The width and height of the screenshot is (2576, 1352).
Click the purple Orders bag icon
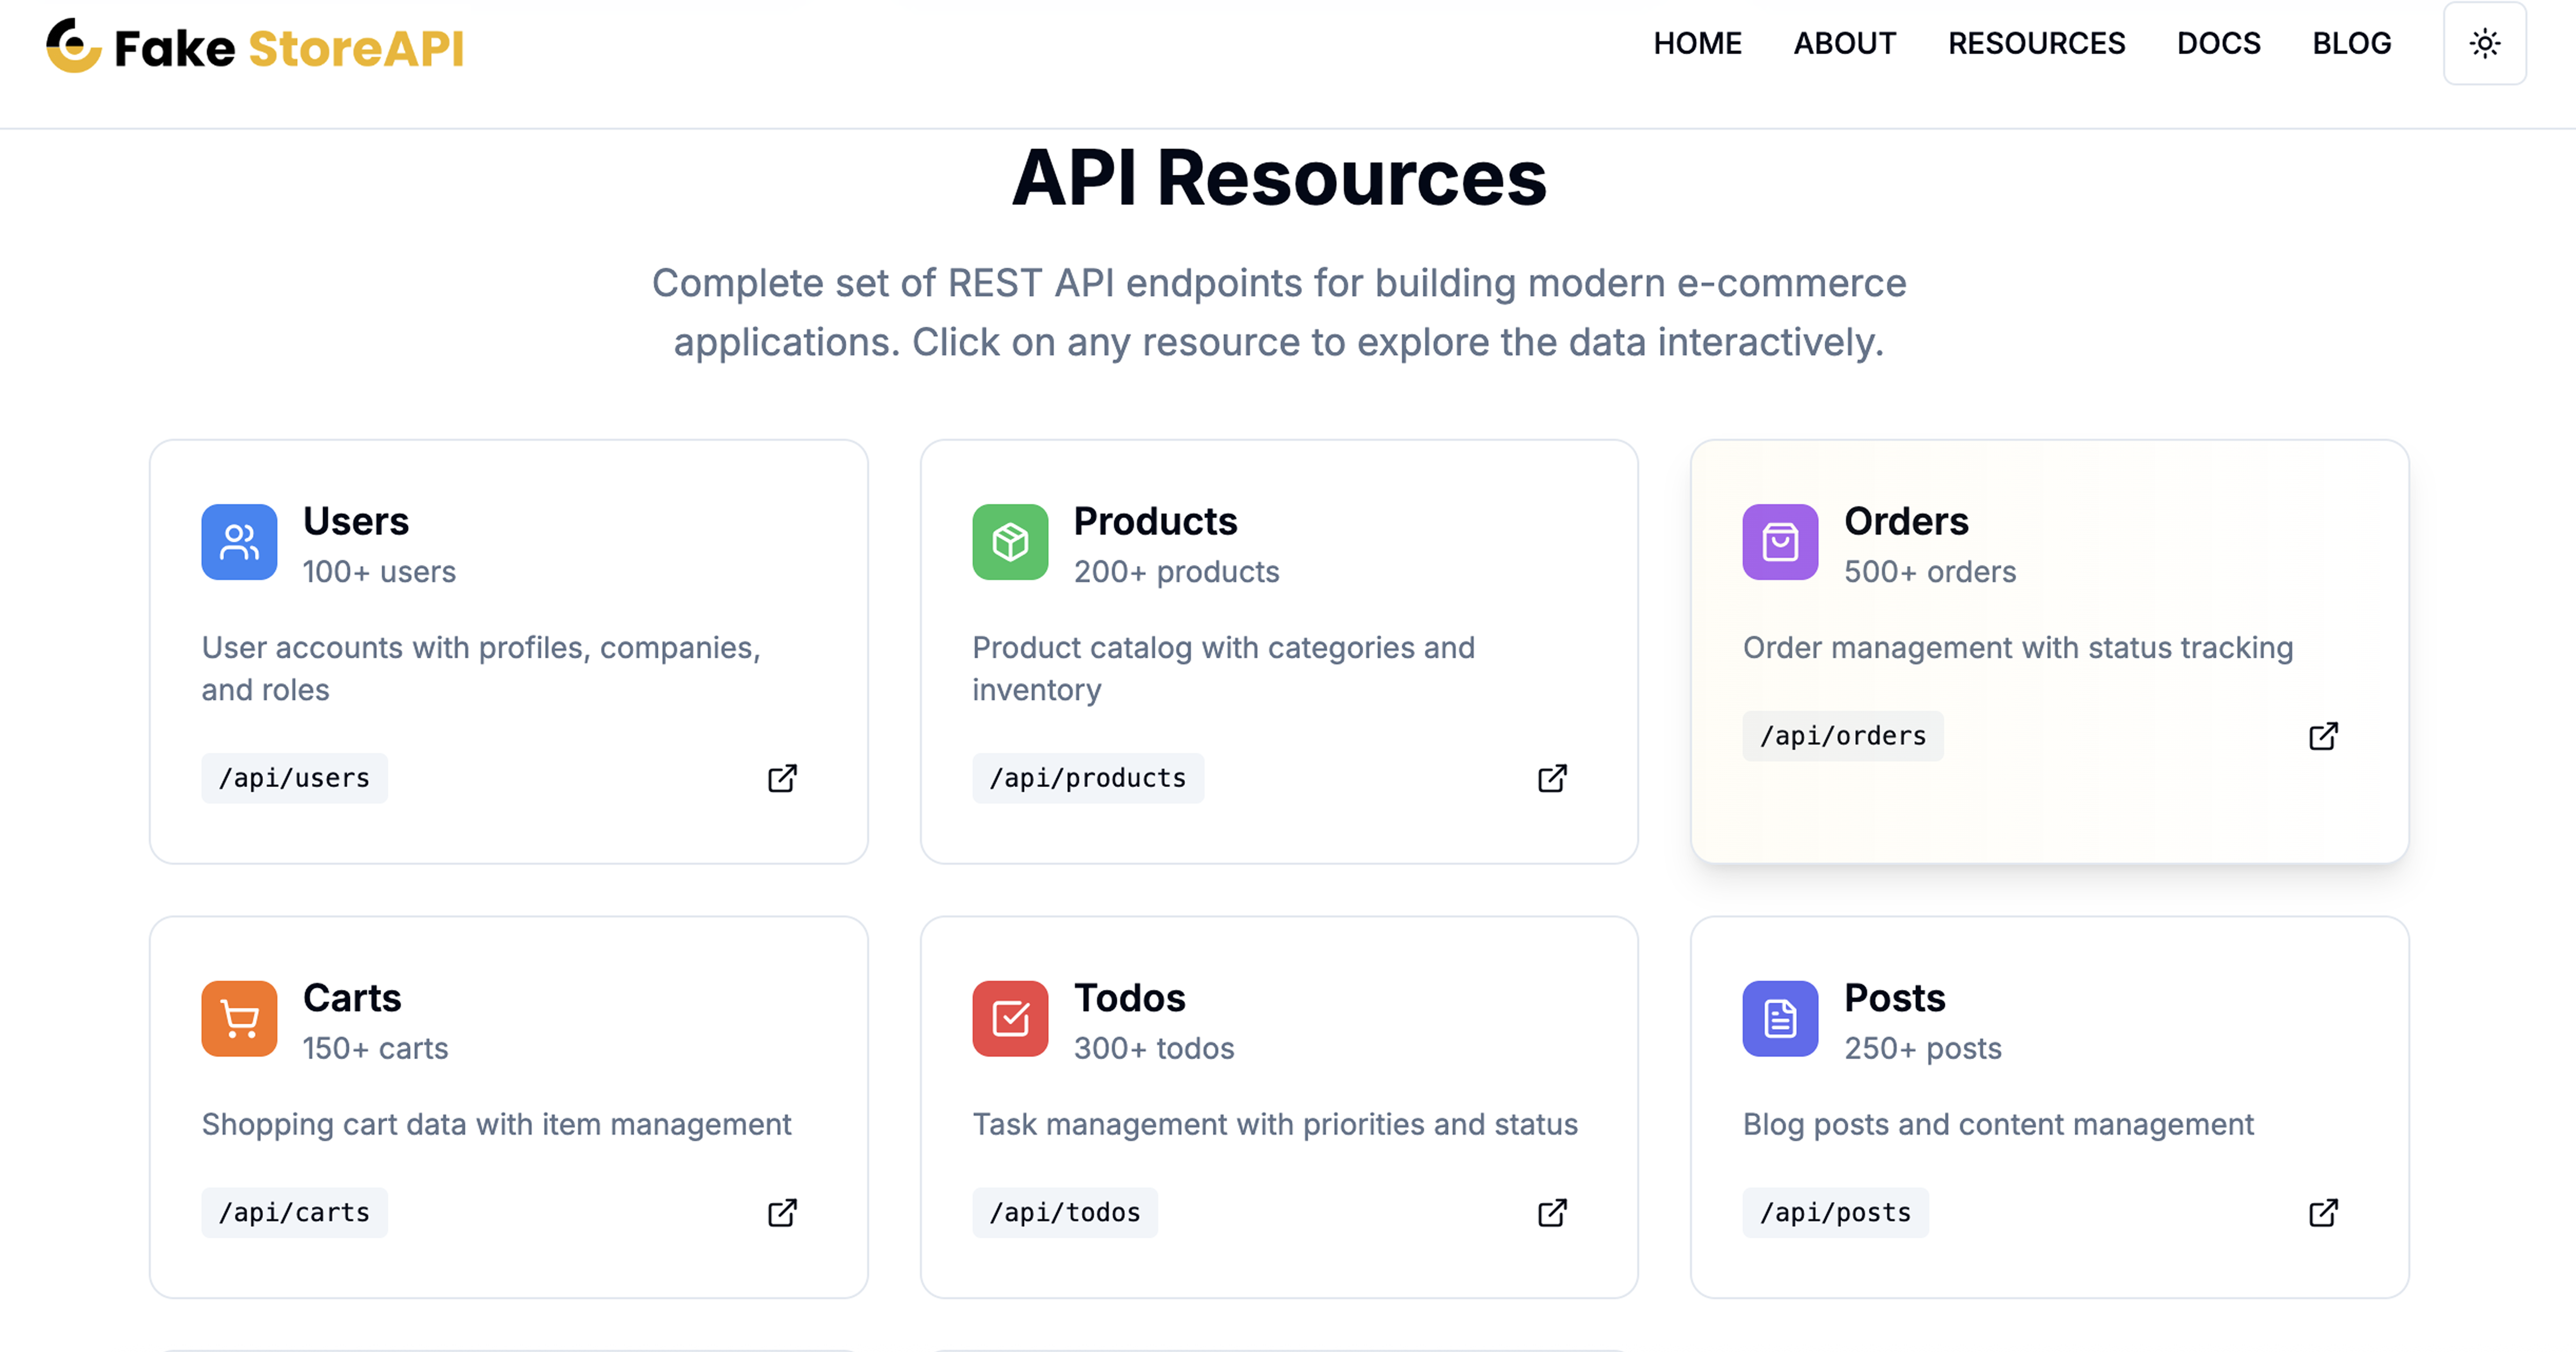[1780, 542]
